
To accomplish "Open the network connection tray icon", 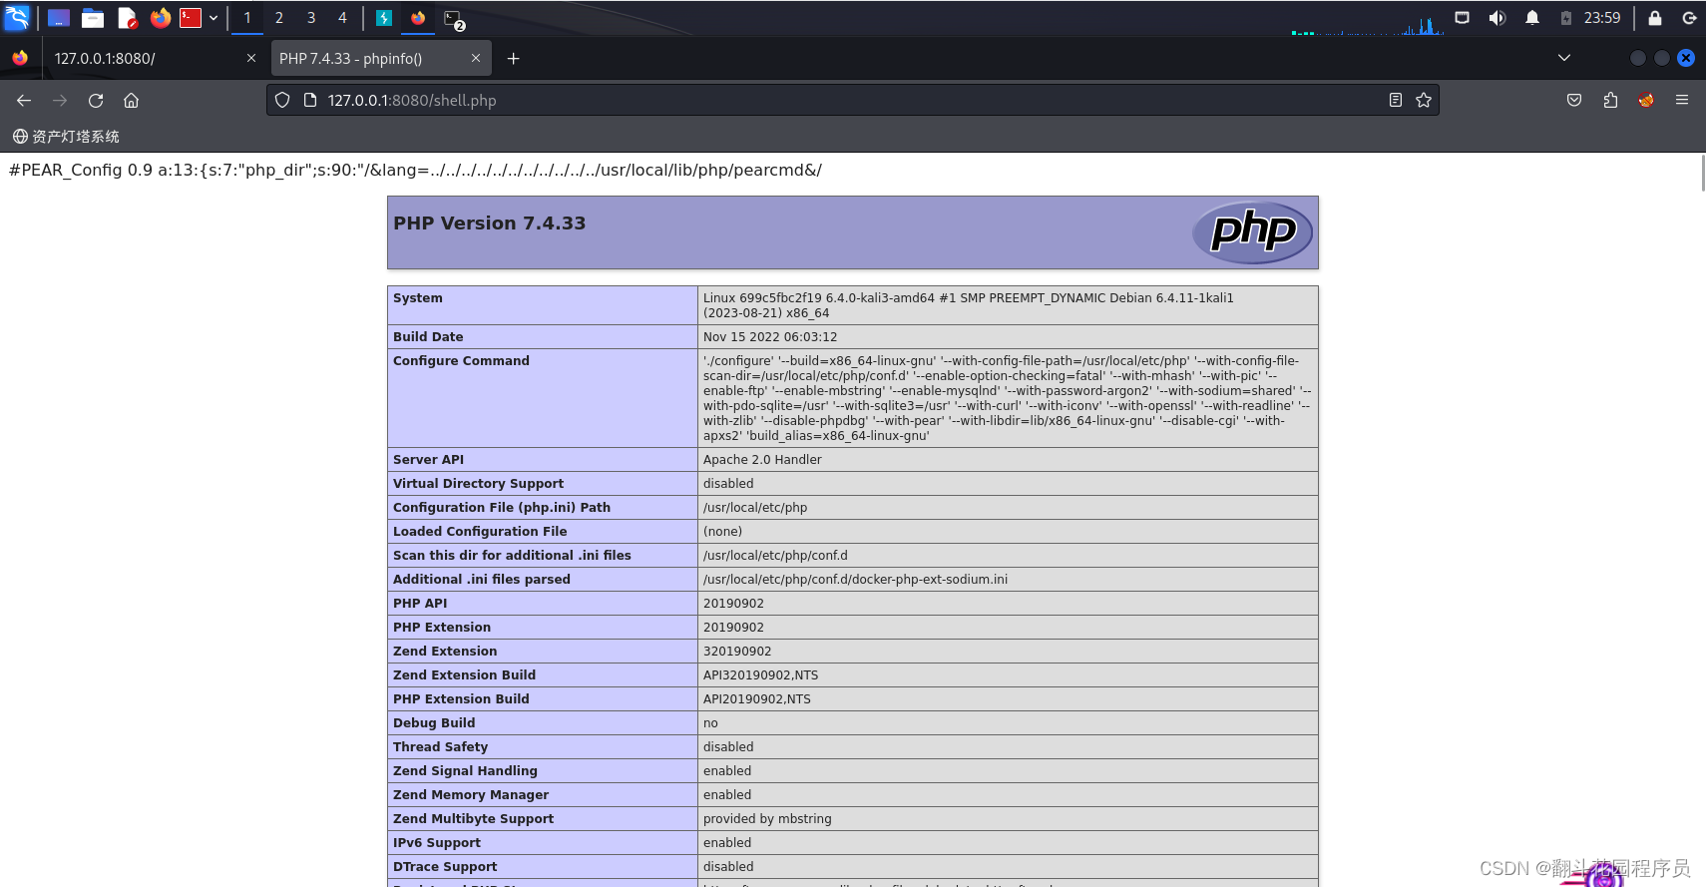I will [x=1462, y=18].
